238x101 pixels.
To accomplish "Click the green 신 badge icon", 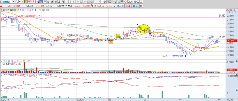I will coord(26,2).
